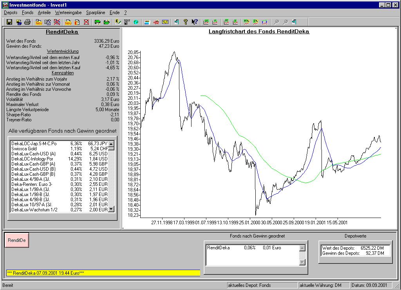
Task: Click the exit door icon at toolbar end
Action: pos(294,22)
